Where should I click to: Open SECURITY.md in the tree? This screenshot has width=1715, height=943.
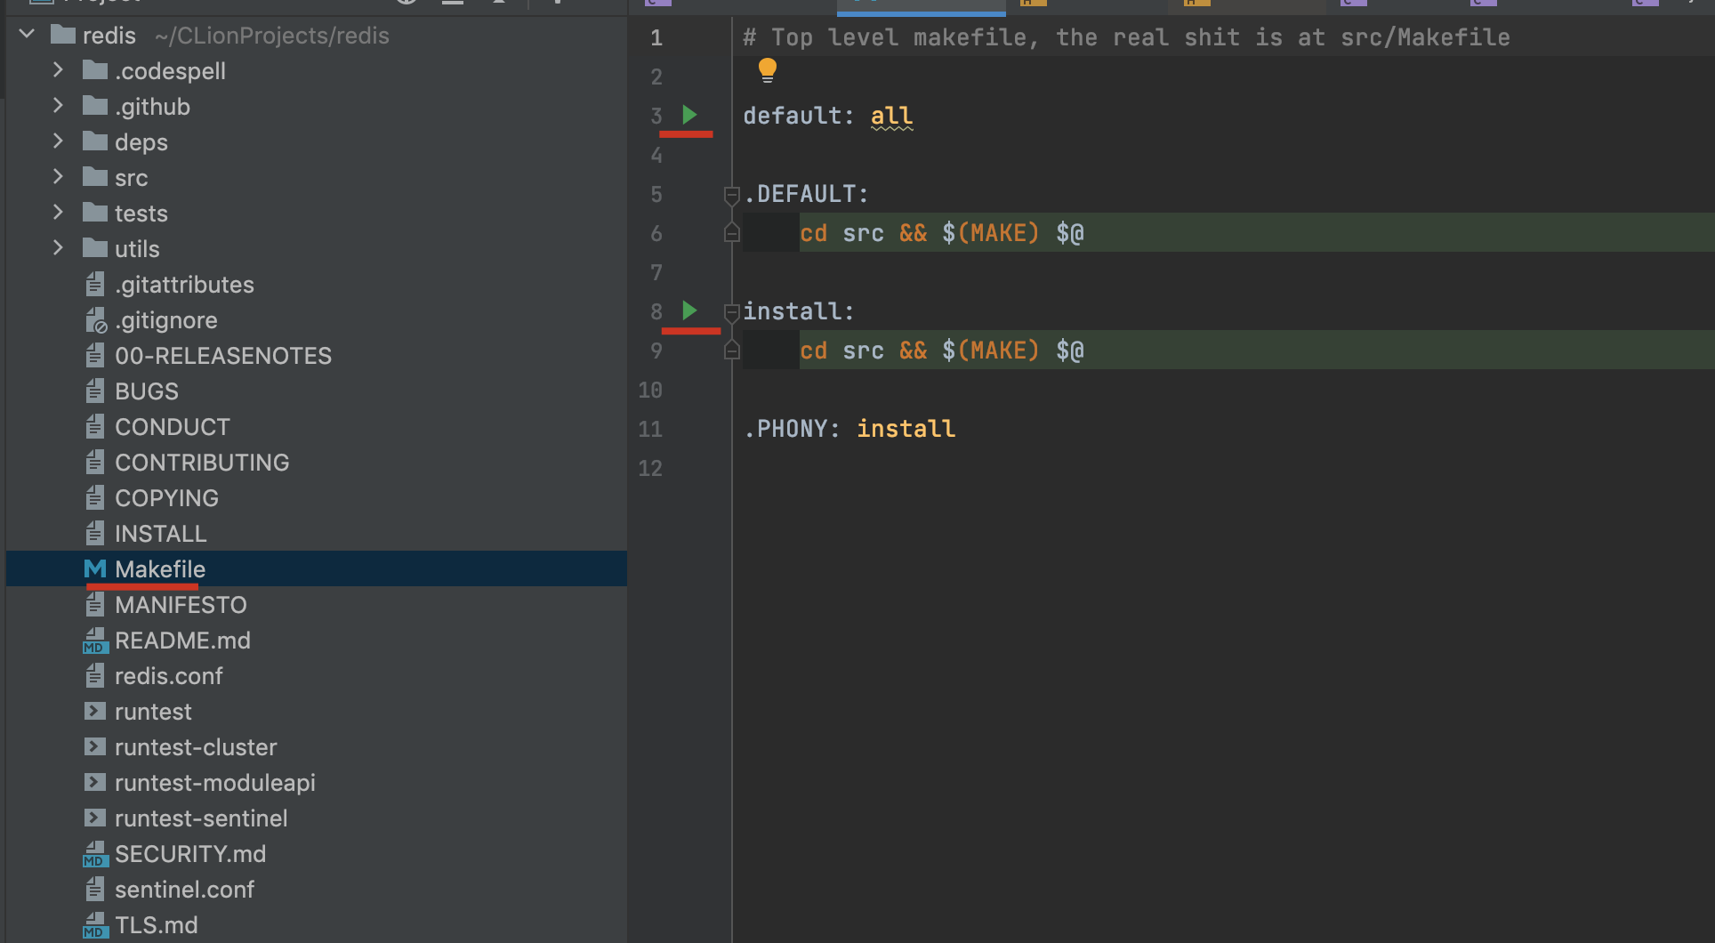pyautogui.click(x=190, y=854)
